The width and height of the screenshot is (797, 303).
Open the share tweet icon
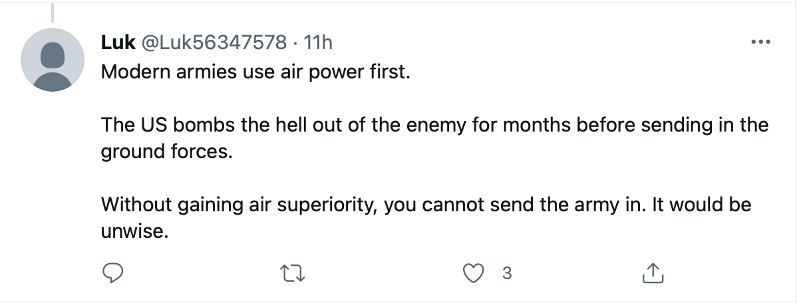(x=652, y=272)
